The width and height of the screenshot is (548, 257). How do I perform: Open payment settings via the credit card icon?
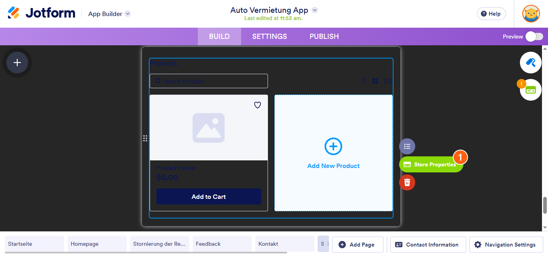tap(530, 90)
